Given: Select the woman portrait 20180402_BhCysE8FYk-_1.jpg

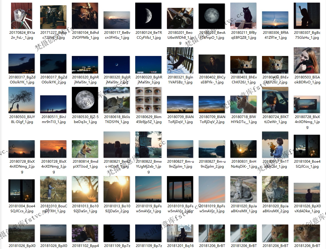Looking at the screenshot, I should click(x=212, y=64).
